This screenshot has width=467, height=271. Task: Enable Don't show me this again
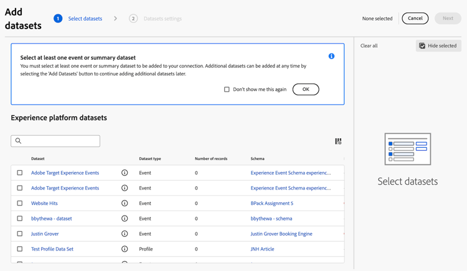tap(227, 90)
